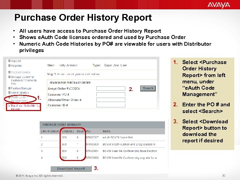Open the Feature Manage menu item
Viewport: 240px width, 180px height.
21,88
